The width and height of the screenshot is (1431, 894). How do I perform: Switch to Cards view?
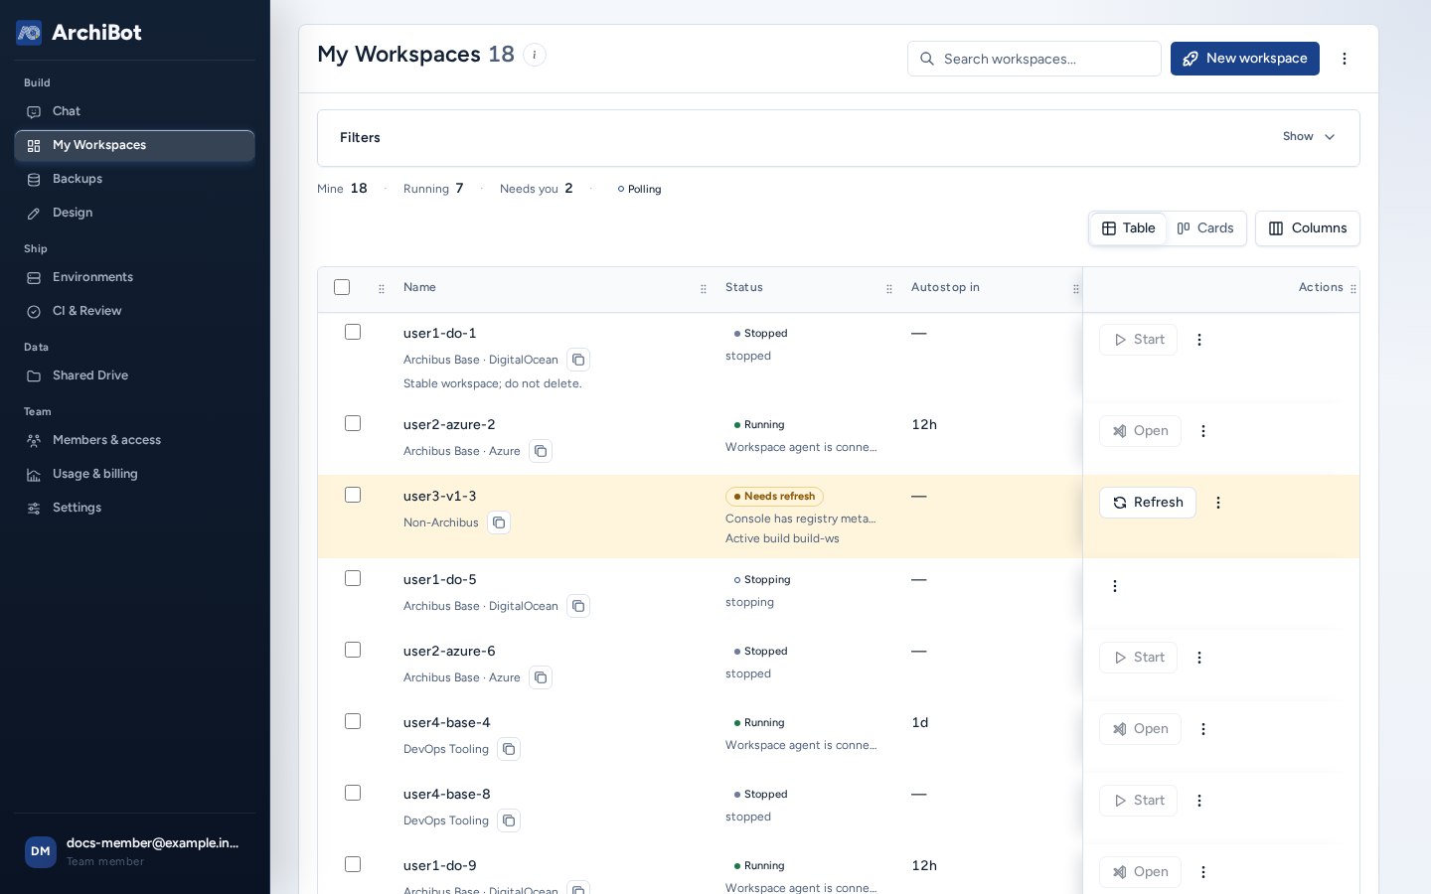pyautogui.click(x=1205, y=228)
